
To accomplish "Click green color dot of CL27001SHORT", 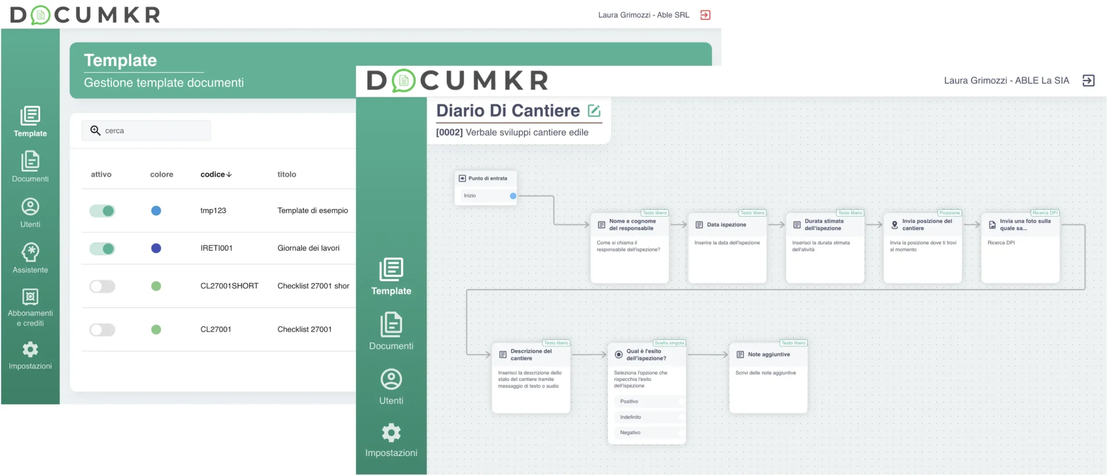I will pyautogui.click(x=156, y=286).
